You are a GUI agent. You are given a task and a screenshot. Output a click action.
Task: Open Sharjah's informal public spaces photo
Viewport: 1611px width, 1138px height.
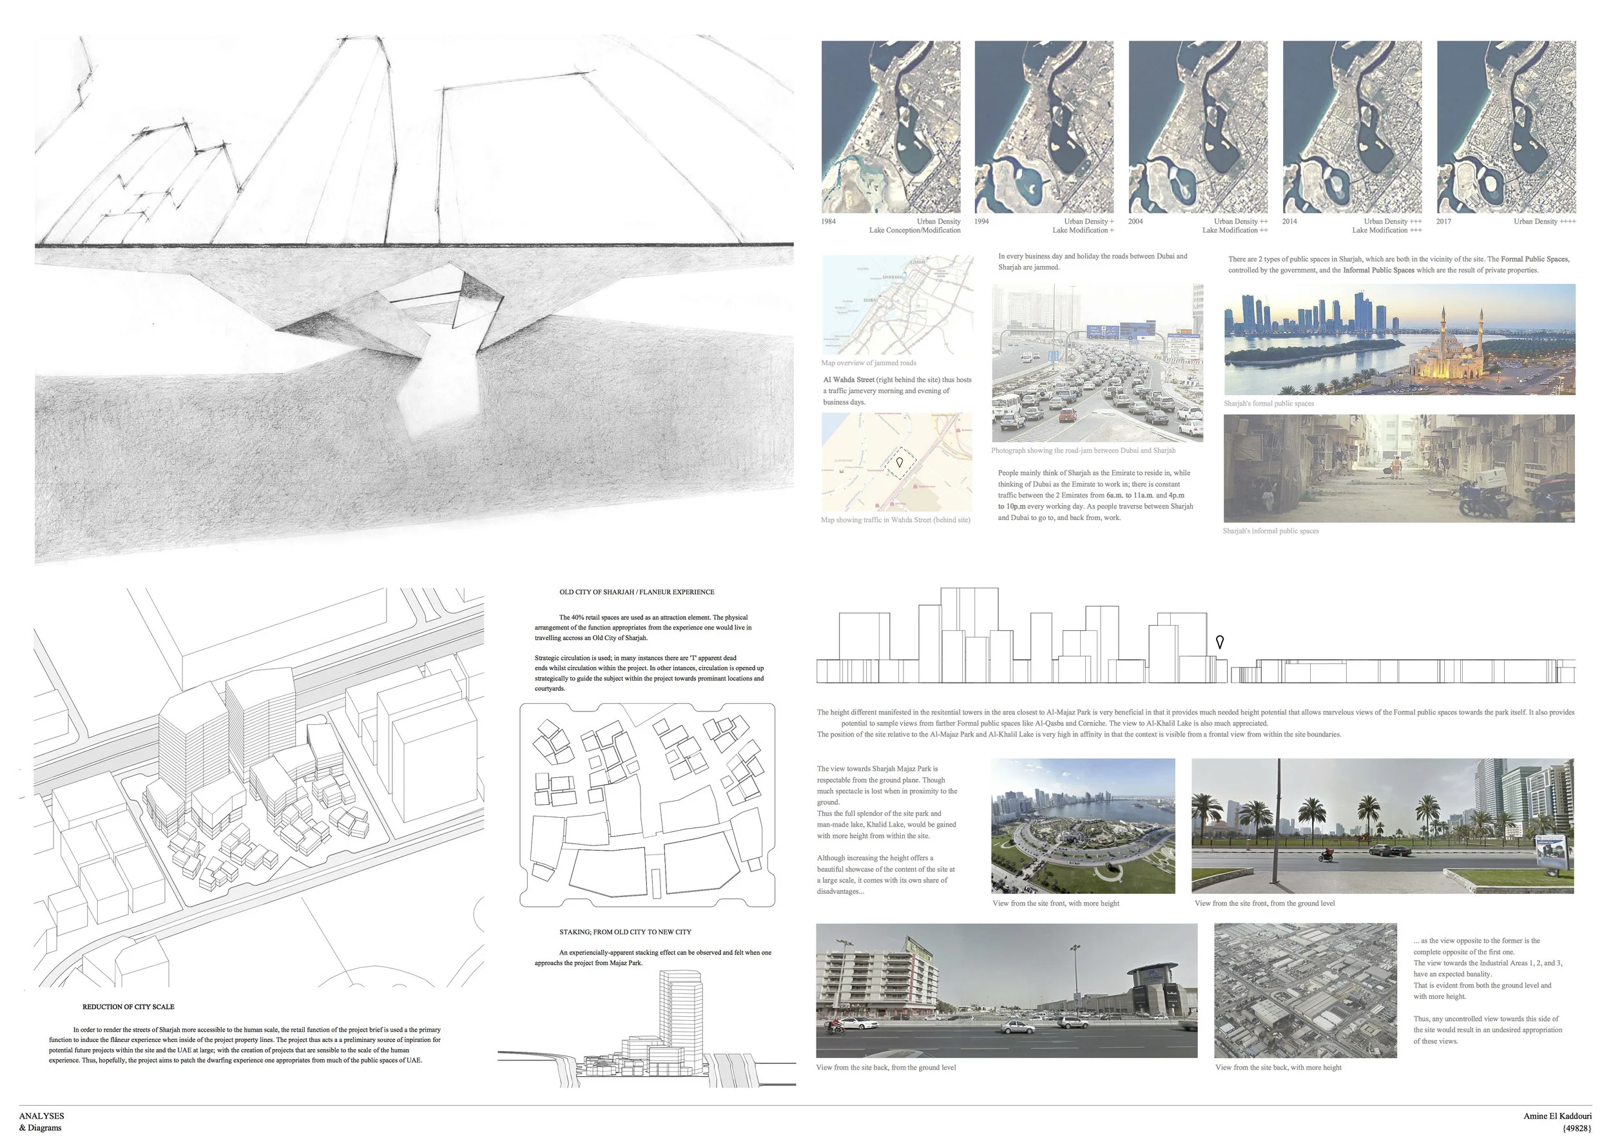point(1398,468)
